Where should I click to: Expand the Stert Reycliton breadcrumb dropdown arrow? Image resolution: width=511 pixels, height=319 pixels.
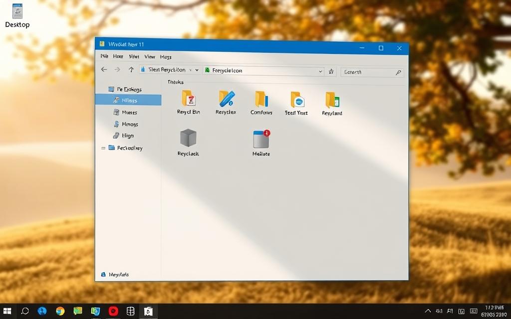click(x=197, y=70)
